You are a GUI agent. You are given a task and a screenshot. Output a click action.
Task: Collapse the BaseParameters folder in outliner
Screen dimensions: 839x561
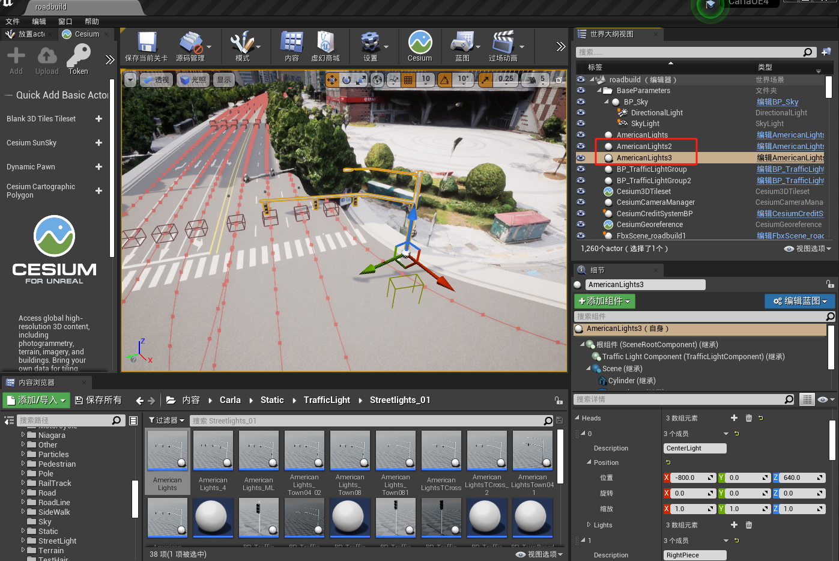(x=599, y=91)
